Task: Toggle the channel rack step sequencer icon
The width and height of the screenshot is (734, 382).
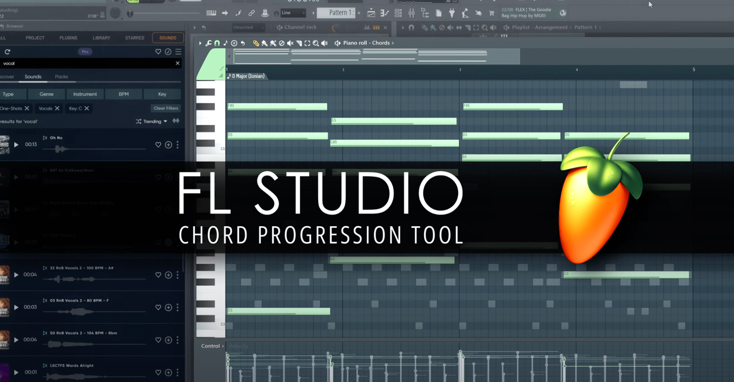Action: (376, 28)
